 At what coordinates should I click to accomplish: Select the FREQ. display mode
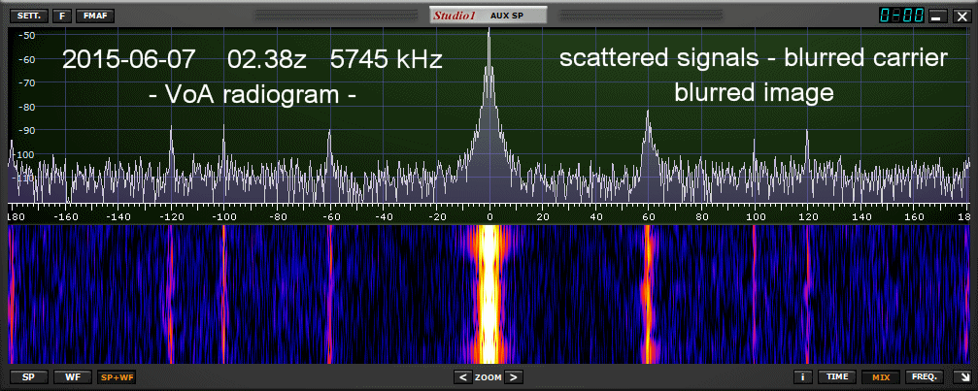[922, 376]
